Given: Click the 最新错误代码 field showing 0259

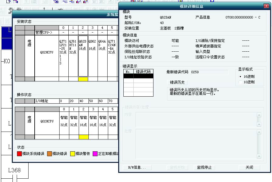Looking at the screenshot, I should pyautogui.click(x=209, y=72).
